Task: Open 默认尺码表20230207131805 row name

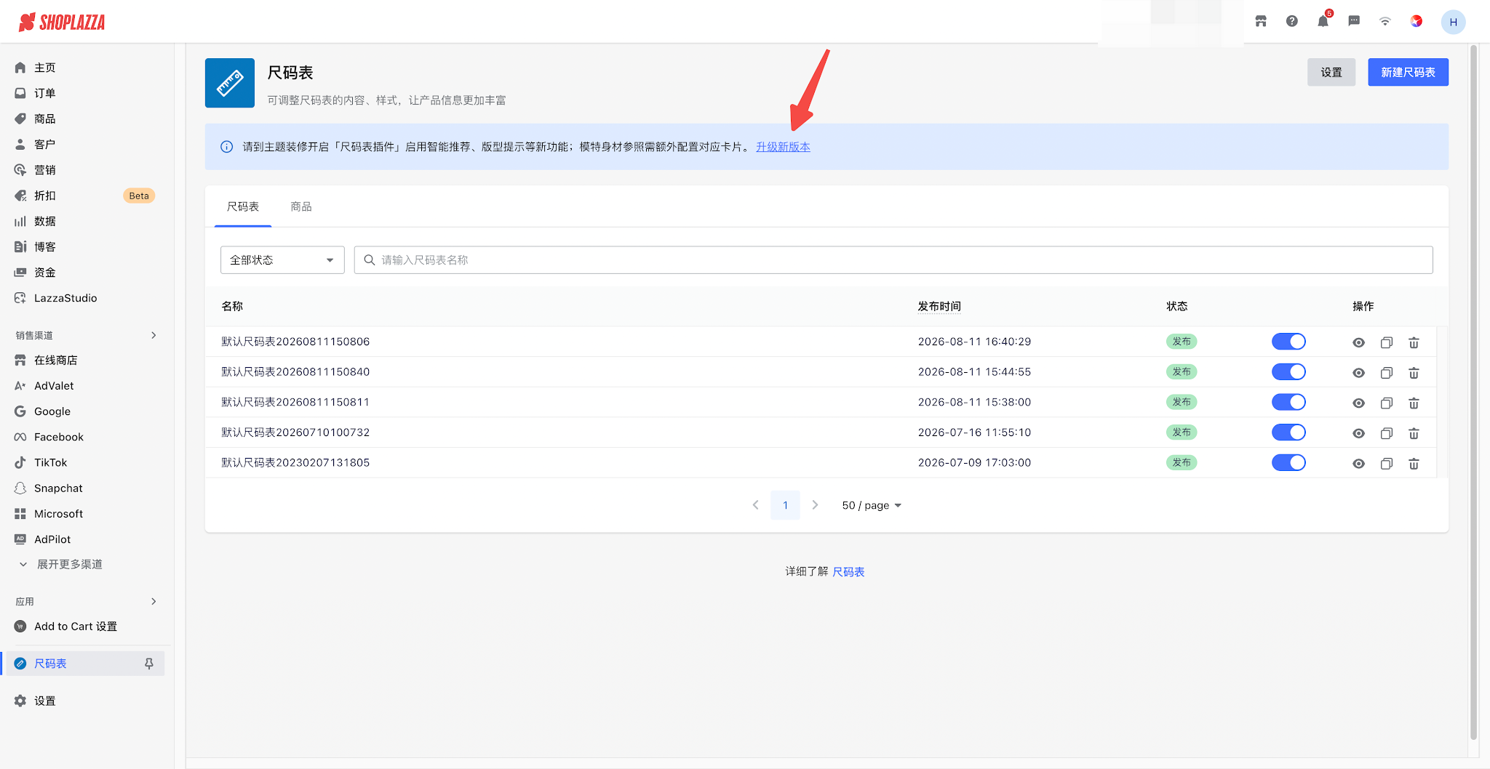Action: click(295, 462)
